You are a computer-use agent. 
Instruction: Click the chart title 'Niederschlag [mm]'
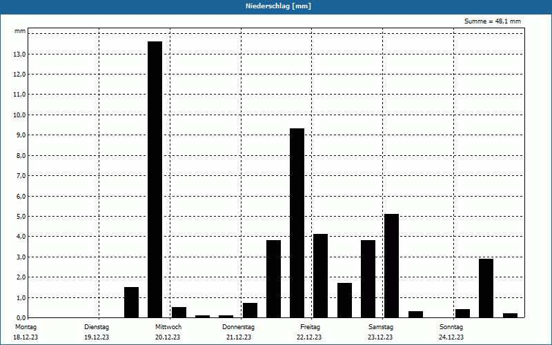point(278,6)
